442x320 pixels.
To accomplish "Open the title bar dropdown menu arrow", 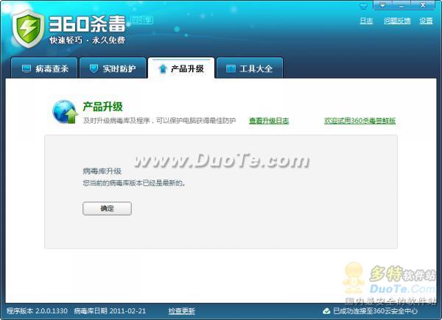I will click(x=382, y=5).
